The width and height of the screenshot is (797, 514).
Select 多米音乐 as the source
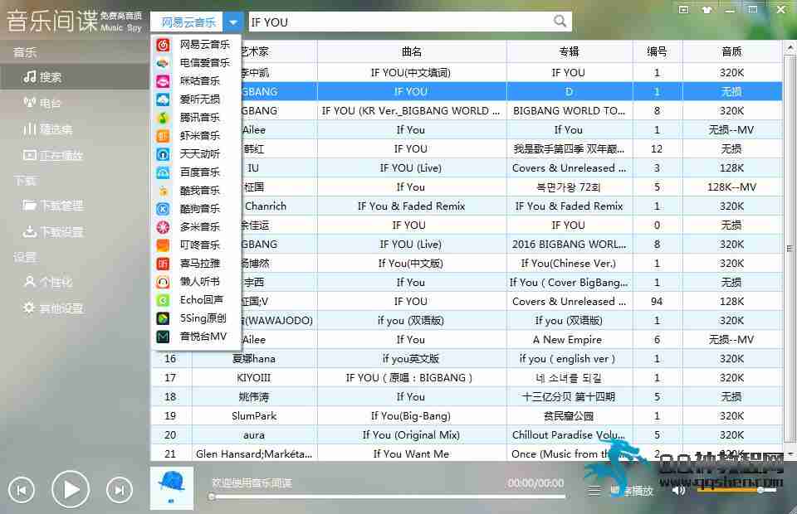196,227
